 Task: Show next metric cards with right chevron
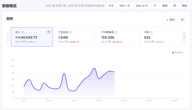point(184,37)
